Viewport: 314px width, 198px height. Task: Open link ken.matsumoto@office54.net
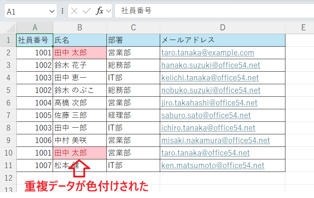(213, 165)
